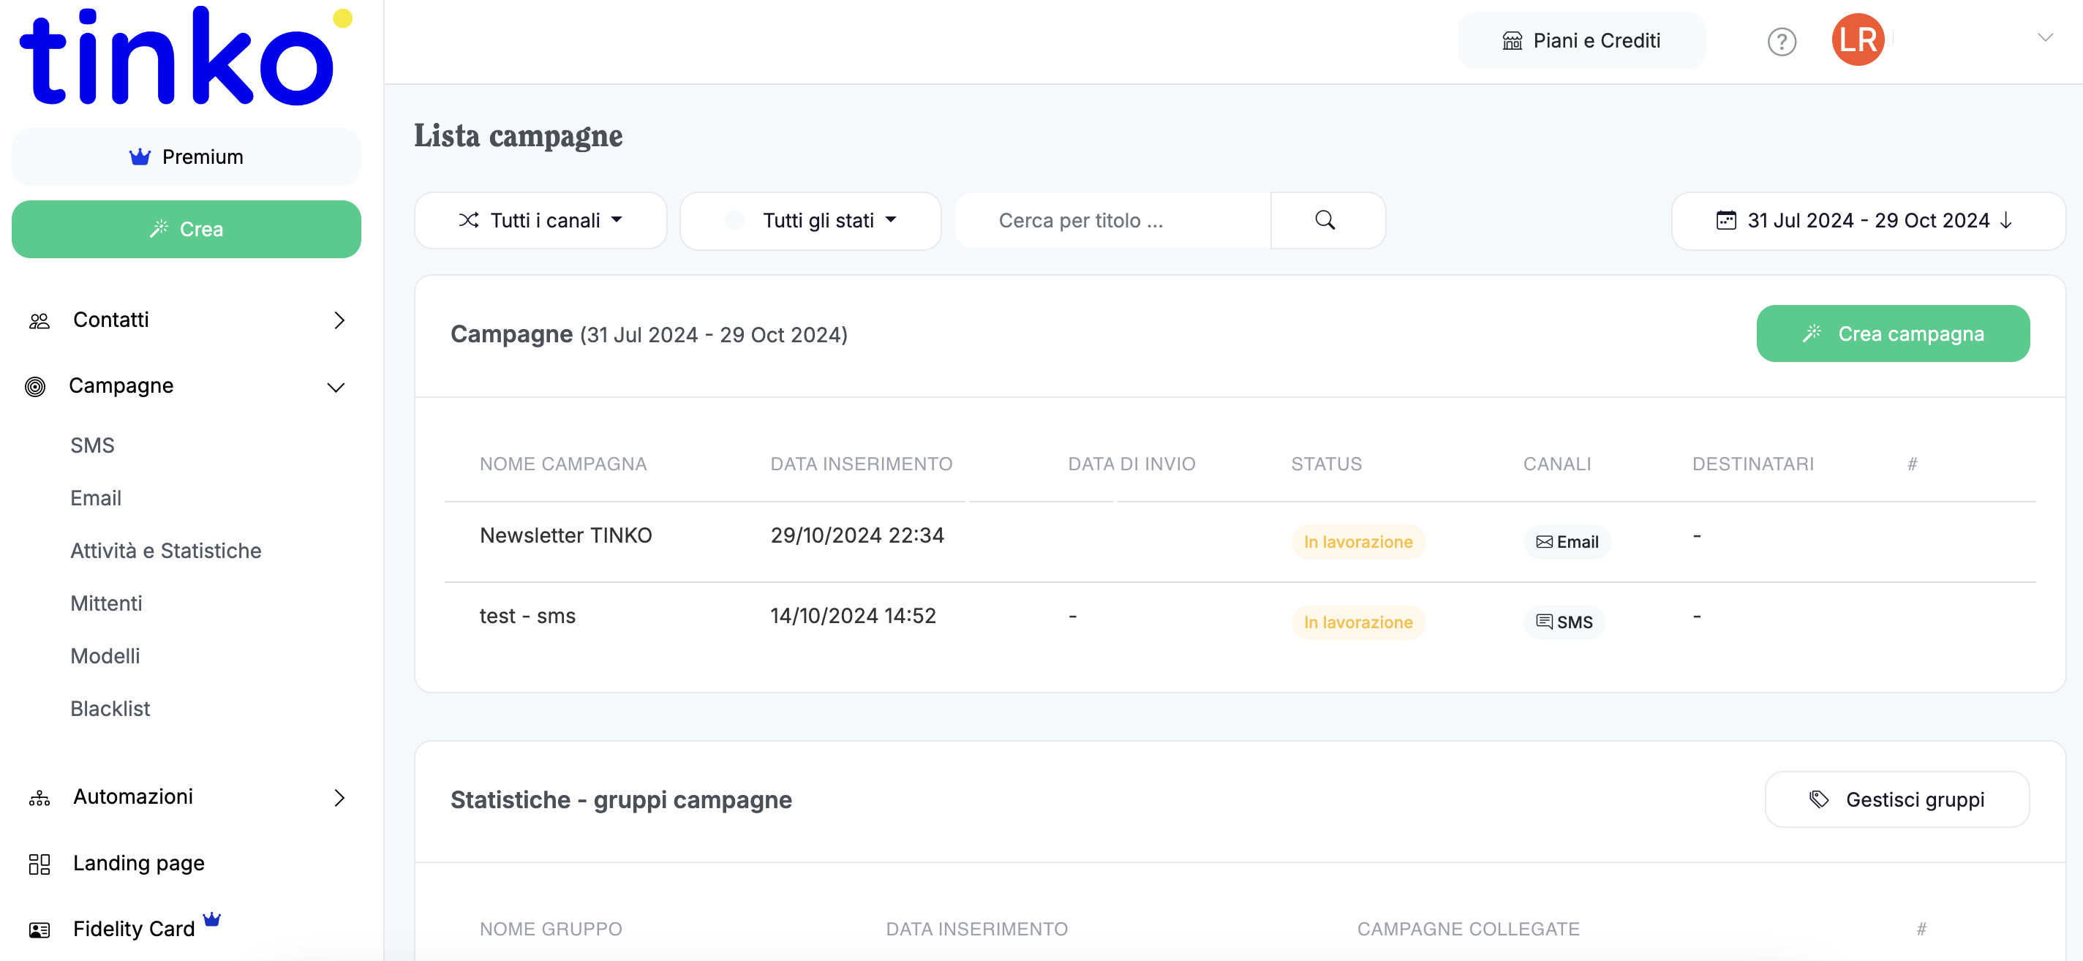2083x961 pixels.
Task: Click the DESTINATARI column header
Action: 1752,464
